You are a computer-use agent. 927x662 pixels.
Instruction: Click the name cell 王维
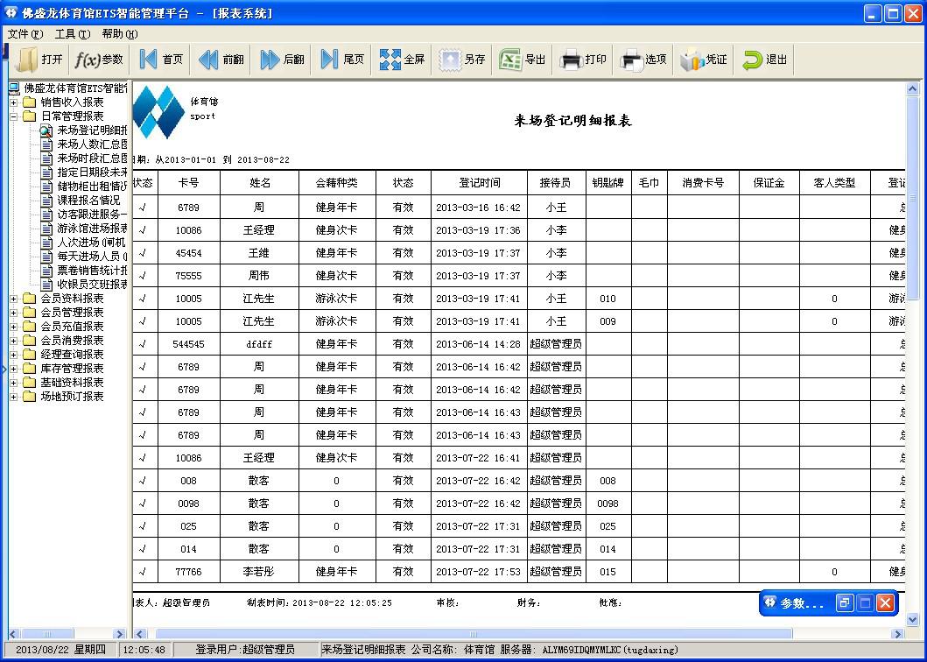tap(259, 253)
